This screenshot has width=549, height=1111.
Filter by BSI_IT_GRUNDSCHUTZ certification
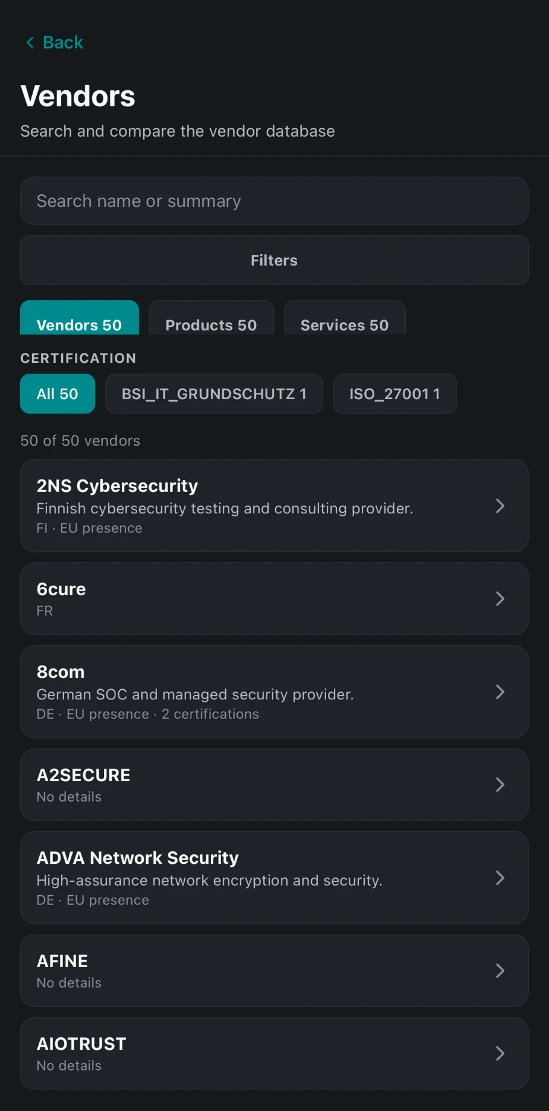pyautogui.click(x=214, y=394)
